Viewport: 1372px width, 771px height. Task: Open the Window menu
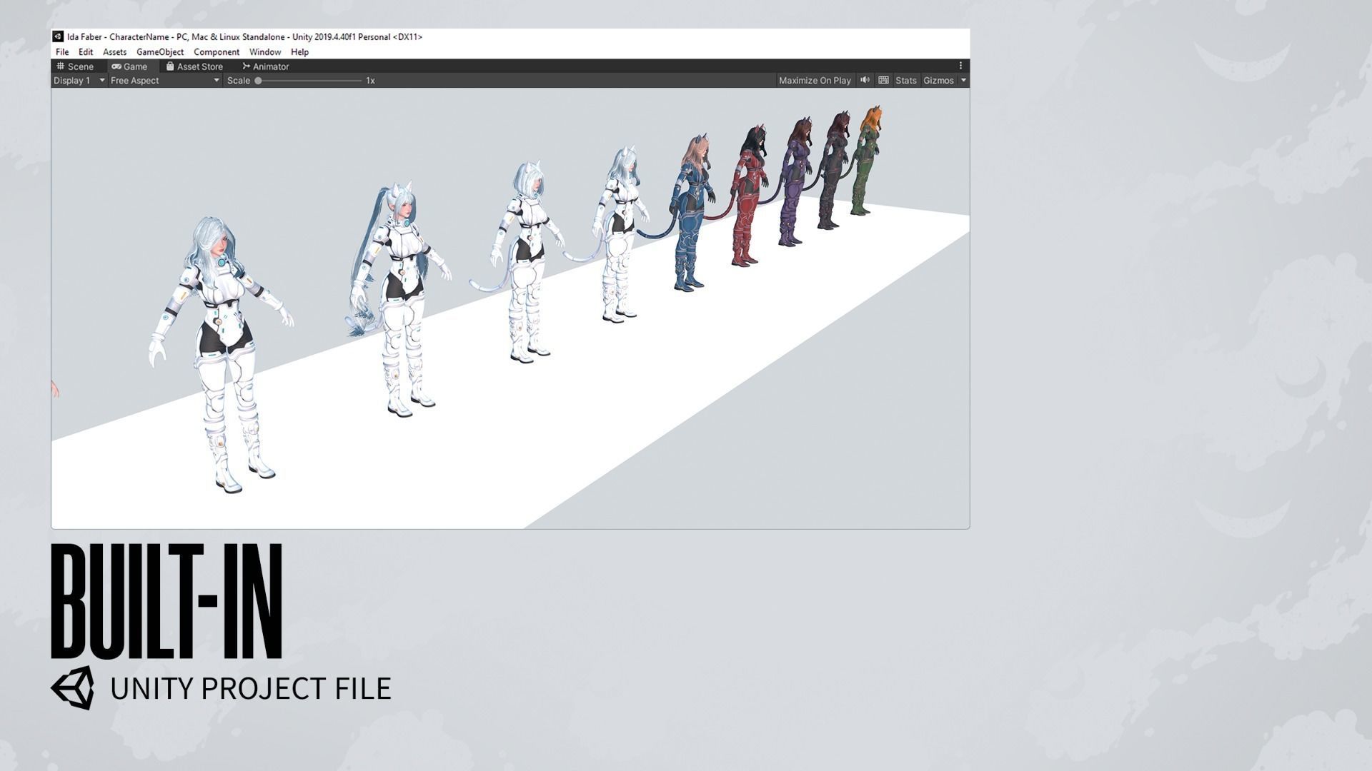coord(264,52)
